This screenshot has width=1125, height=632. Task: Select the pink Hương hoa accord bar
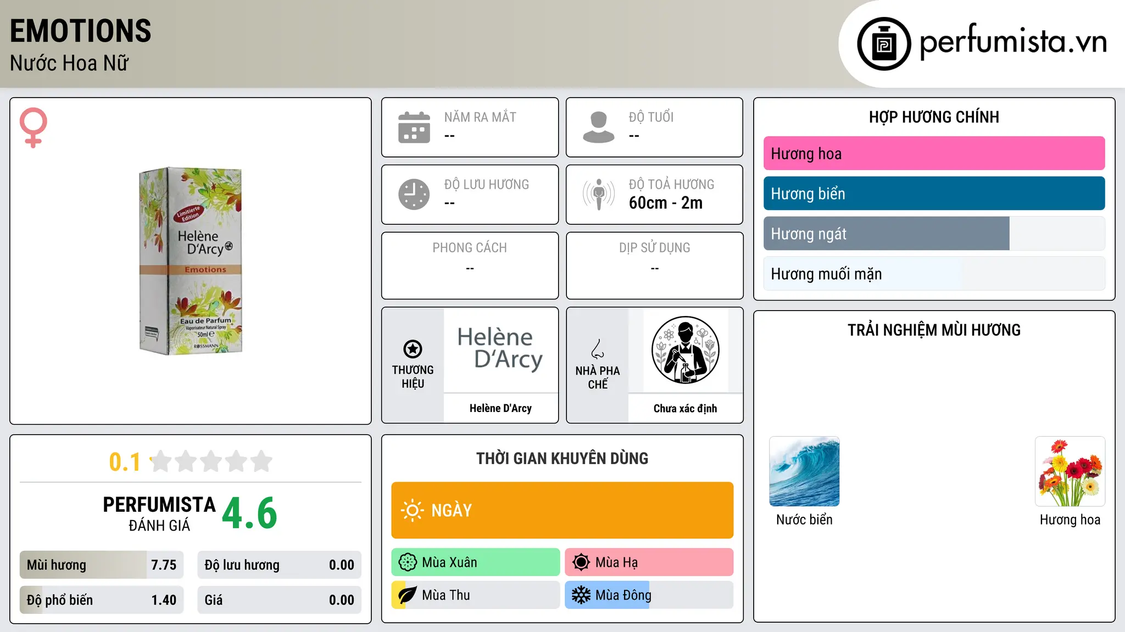tap(934, 154)
